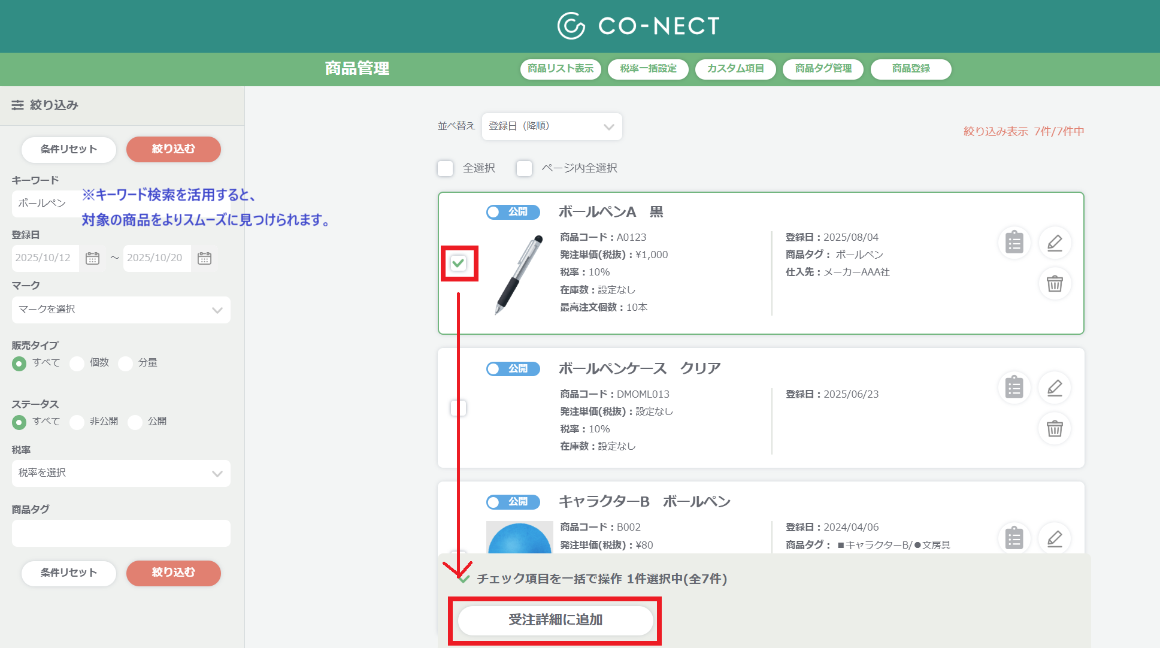Select ステータス すべて radio button
Image resolution: width=1160 pixels, height=648 pixels.
click(x=19, y=422)
